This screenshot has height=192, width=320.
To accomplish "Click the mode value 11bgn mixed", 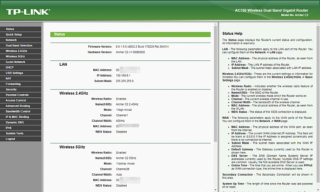I will coord(124,110).
